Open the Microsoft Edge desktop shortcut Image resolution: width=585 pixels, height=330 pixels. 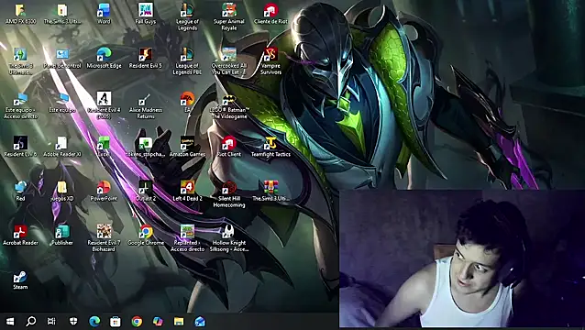click(104, 58)
